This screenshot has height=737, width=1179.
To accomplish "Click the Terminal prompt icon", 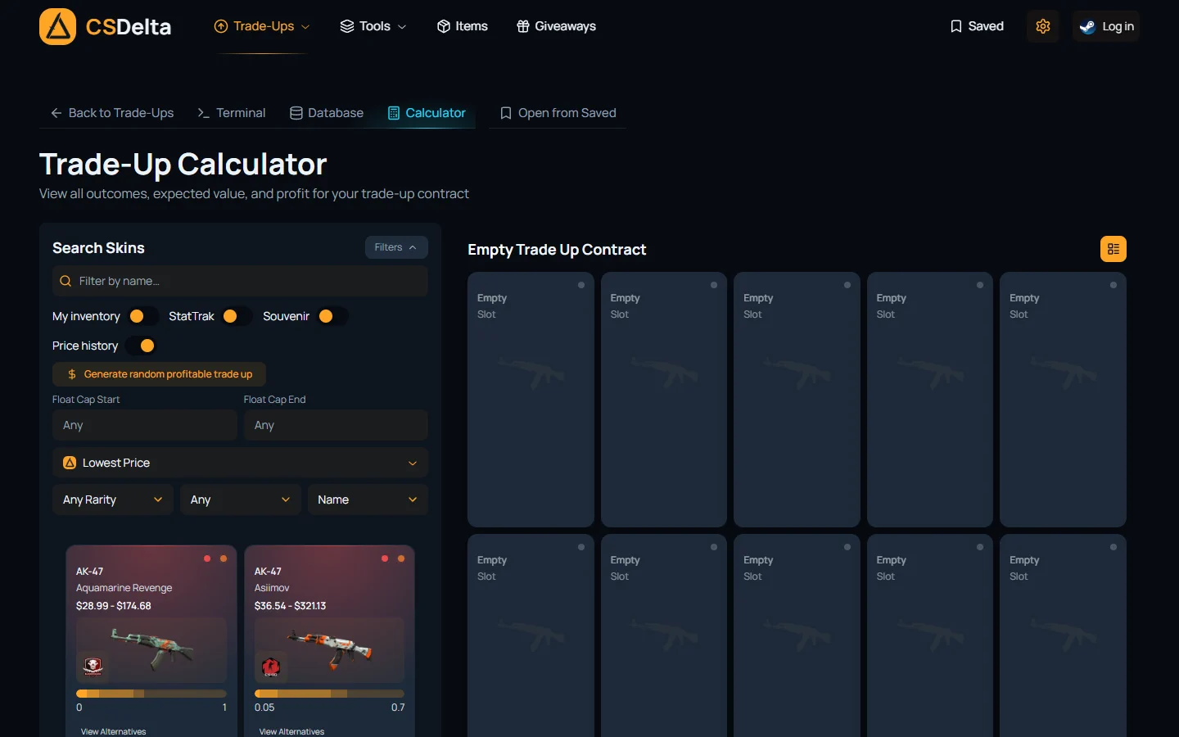I will 204,113.
